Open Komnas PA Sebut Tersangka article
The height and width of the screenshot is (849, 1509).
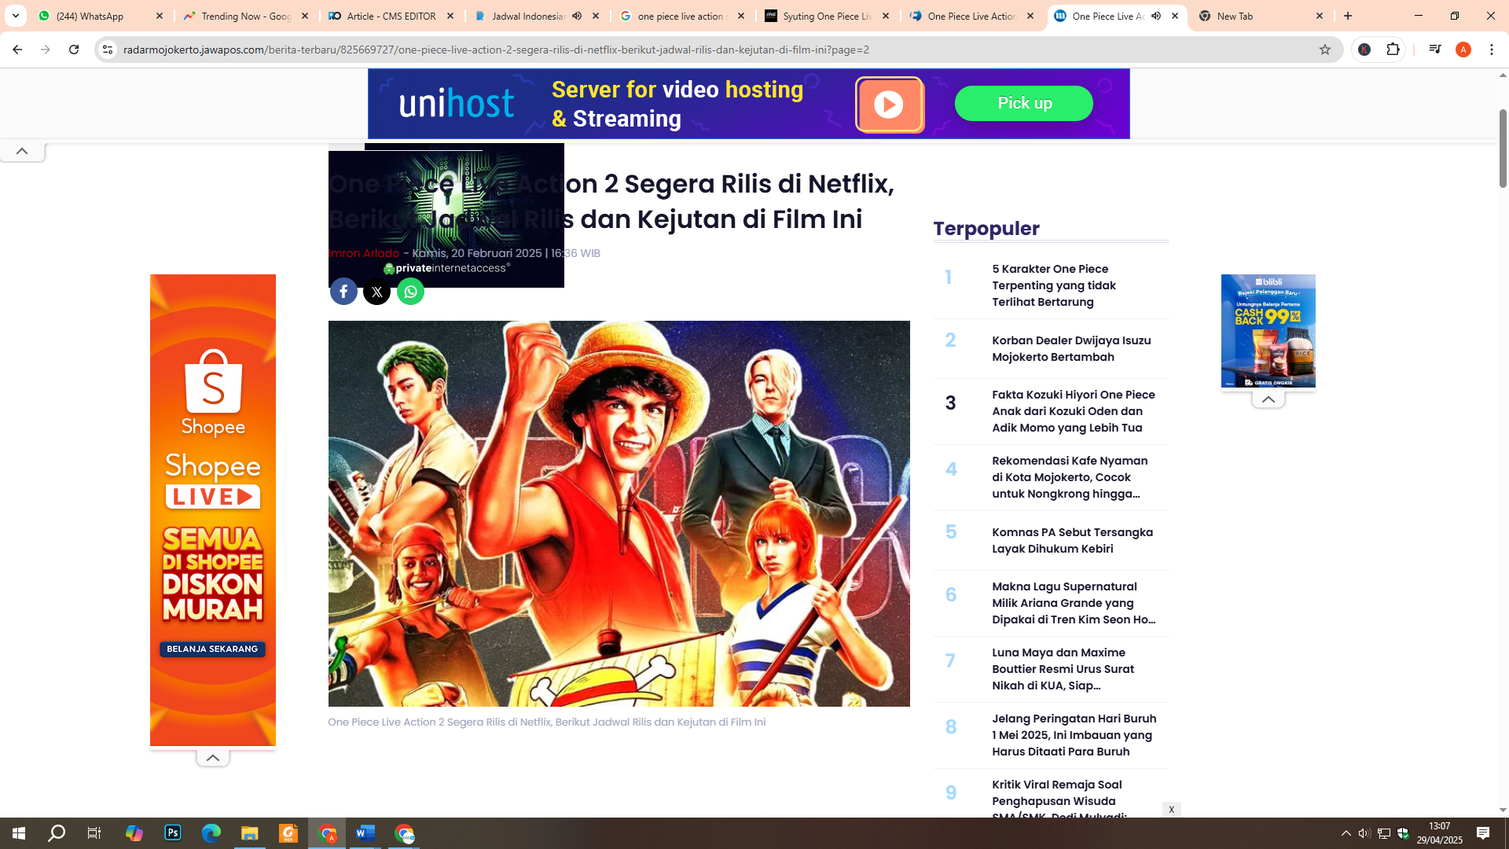1072,540
